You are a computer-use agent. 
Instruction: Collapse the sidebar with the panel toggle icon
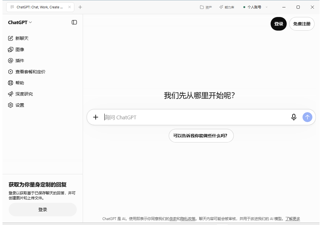[x=74, y=22]
